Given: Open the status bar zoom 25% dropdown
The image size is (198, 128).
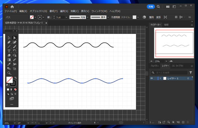Looking at the screenshot, I should pos(15,123).
